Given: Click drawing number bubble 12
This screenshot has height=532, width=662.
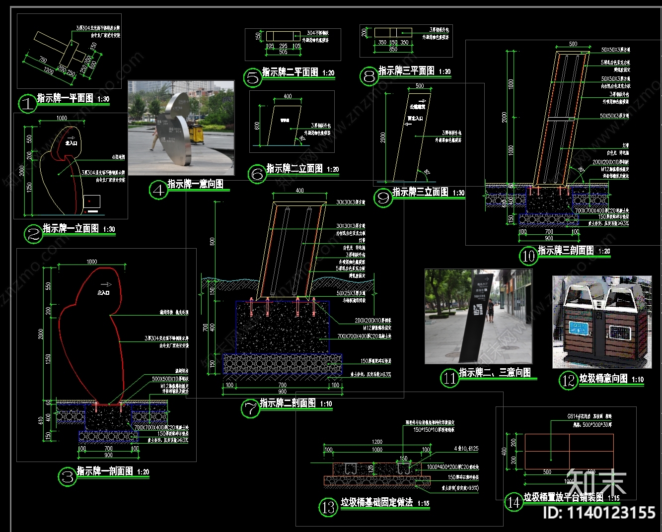Looking at the screenshot, I should [x=568, y=381].
